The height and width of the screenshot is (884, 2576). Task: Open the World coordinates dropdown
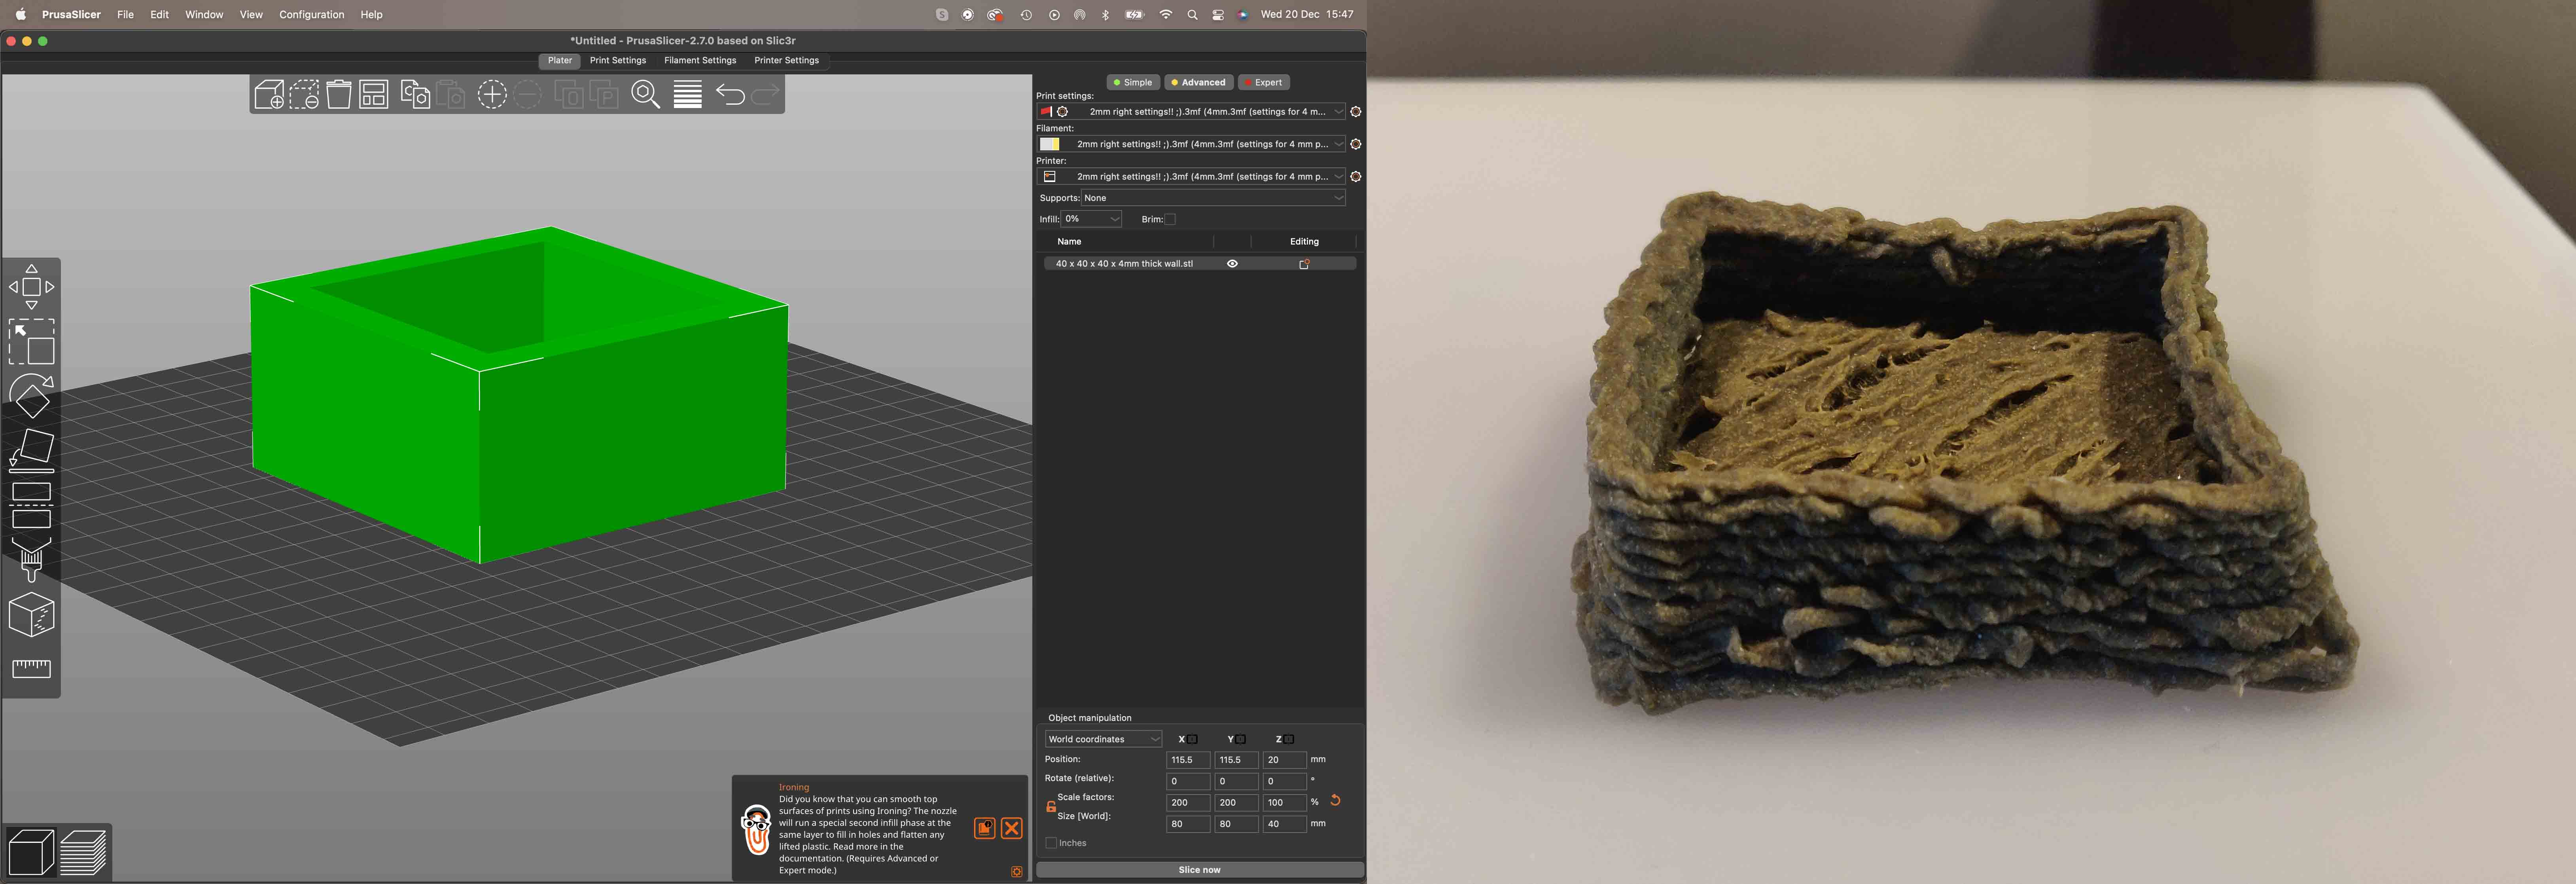coord(1103,739)
